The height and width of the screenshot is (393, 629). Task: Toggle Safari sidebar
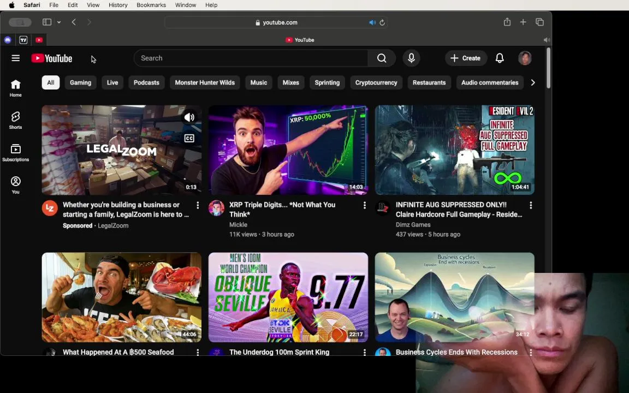click(47, 22)
